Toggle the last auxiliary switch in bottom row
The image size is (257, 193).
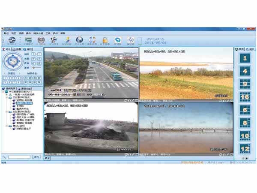[x=39, y=82]
